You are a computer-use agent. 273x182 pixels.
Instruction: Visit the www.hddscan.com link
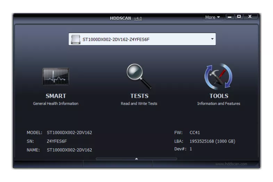(231, 164)
